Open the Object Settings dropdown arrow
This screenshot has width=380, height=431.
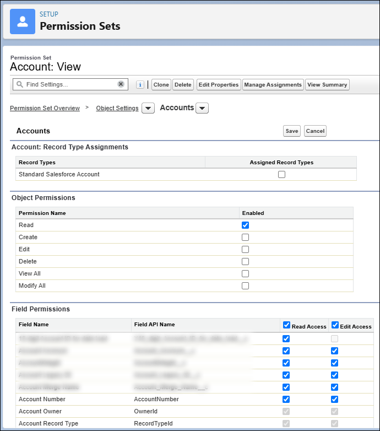148,109
